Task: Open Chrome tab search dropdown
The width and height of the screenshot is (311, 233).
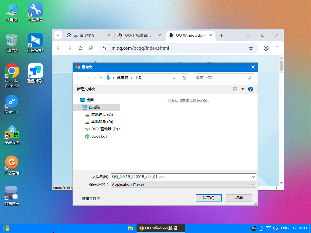Action: click(58, 35)
